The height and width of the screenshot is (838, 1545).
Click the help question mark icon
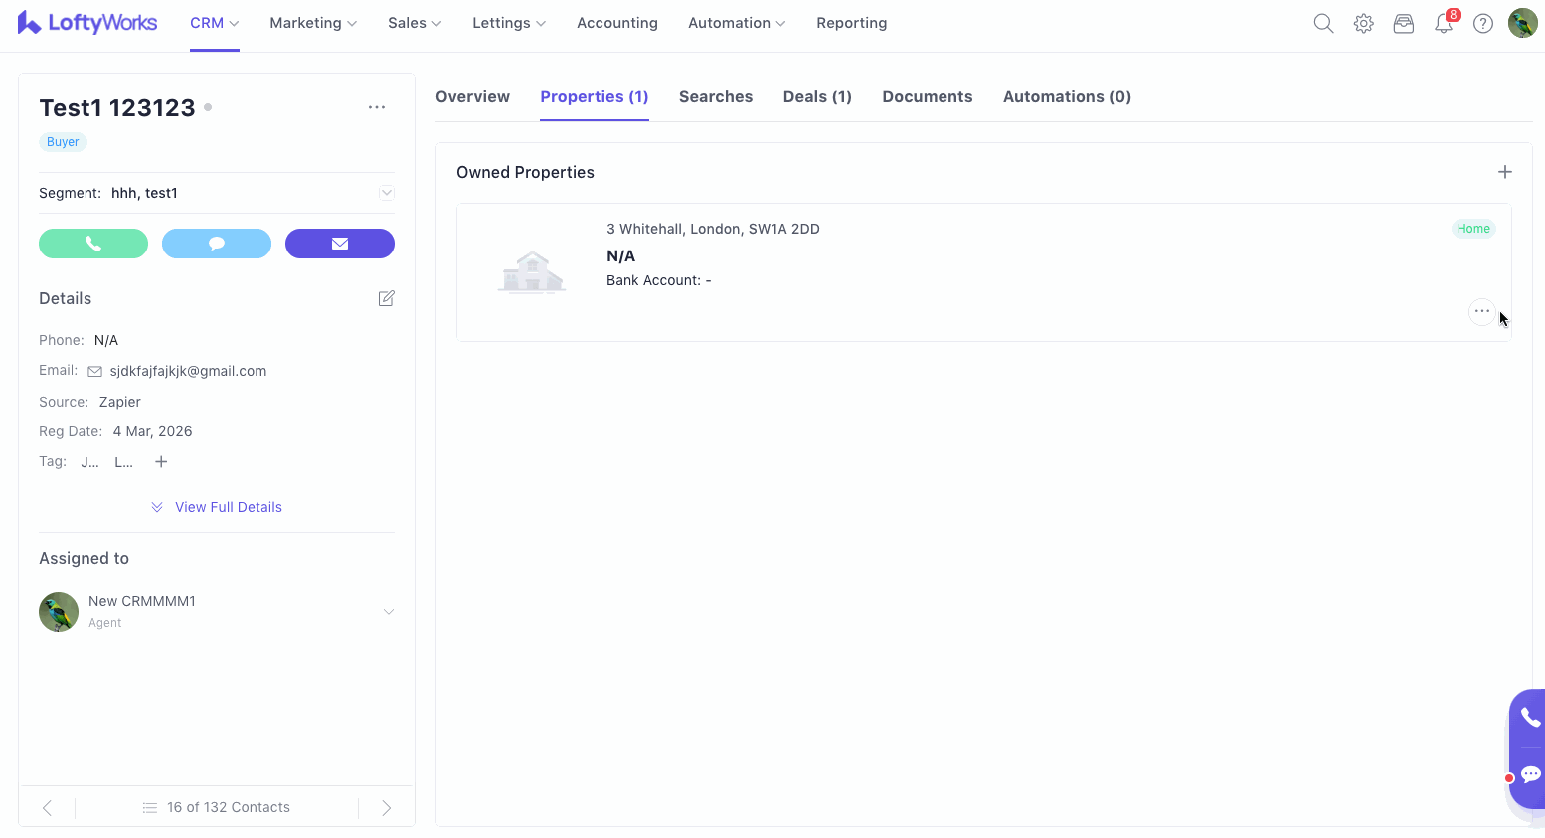tap(1482, 23)
